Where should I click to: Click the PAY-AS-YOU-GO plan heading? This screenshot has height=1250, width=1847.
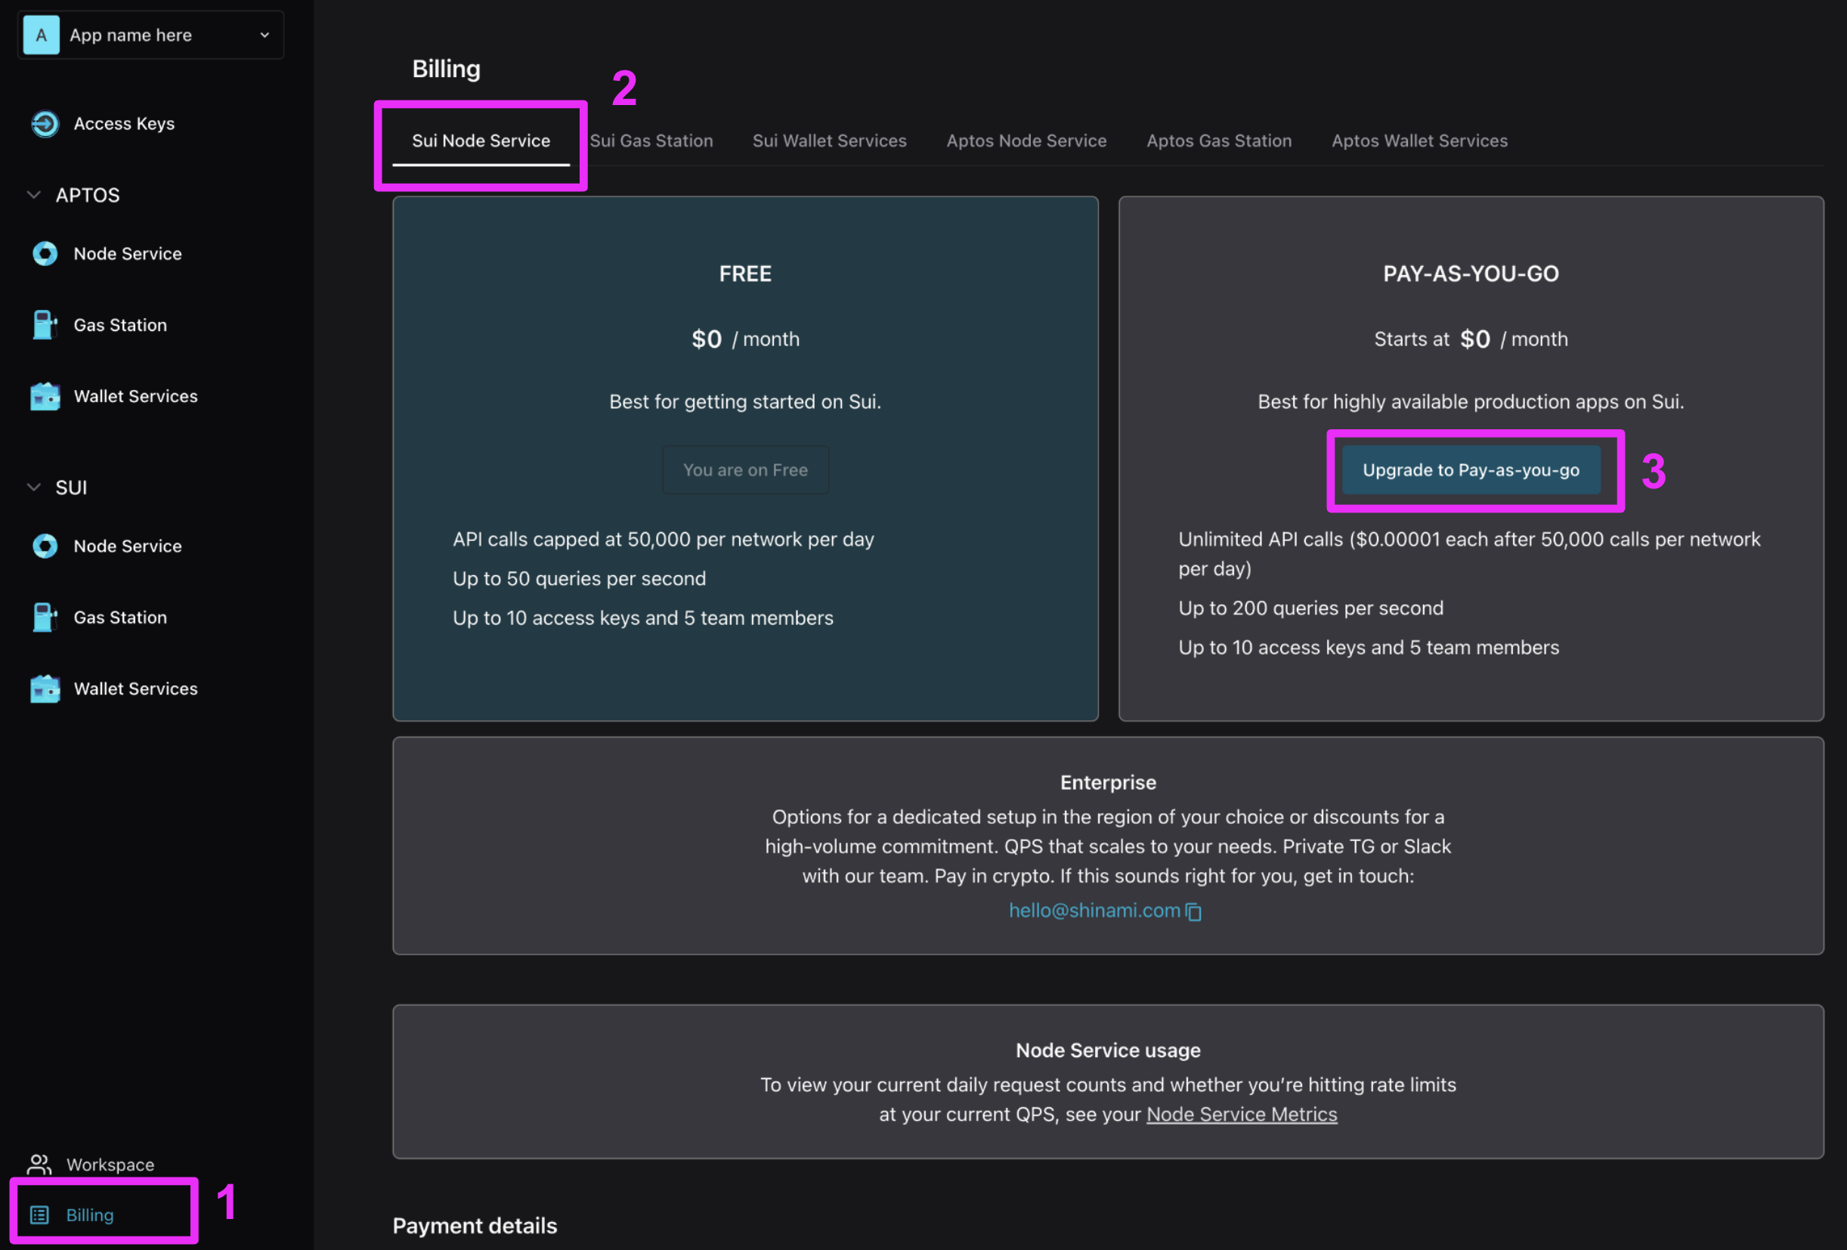1471,274
